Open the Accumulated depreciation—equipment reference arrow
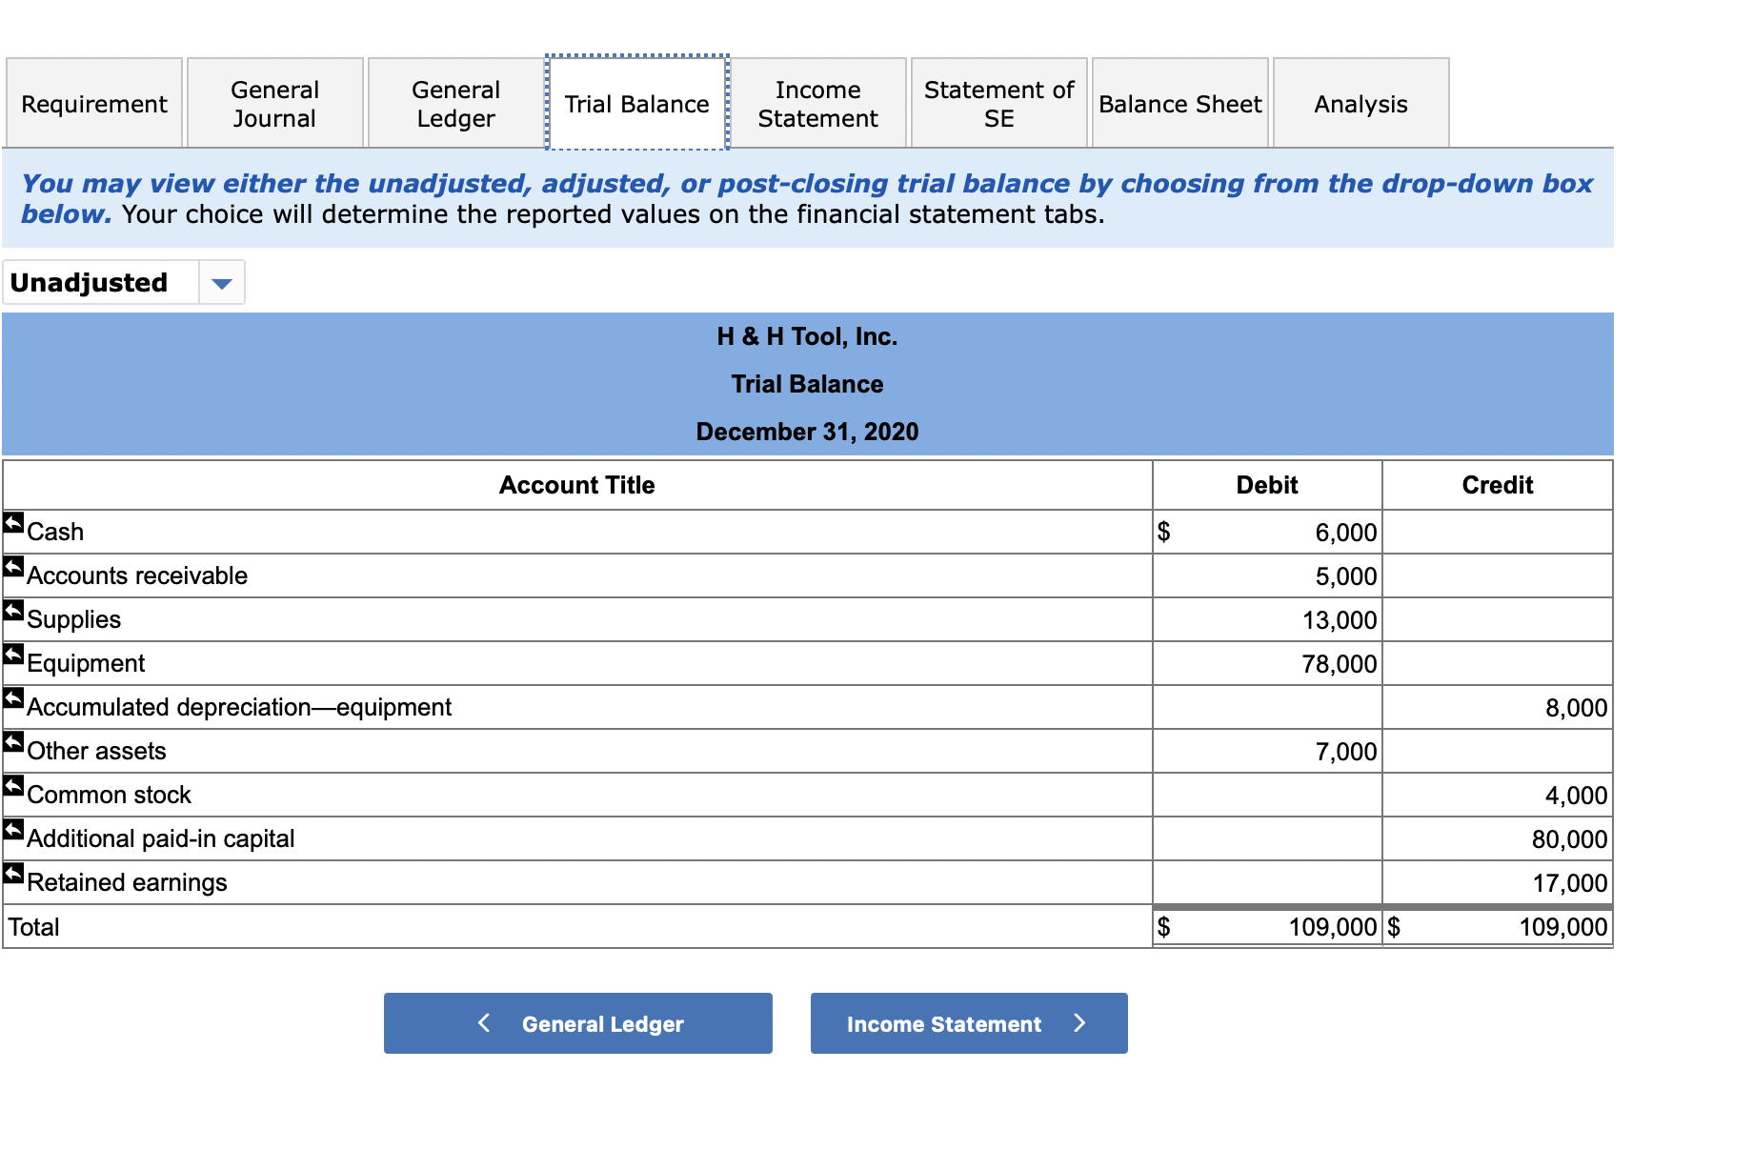 coord(13,697)
